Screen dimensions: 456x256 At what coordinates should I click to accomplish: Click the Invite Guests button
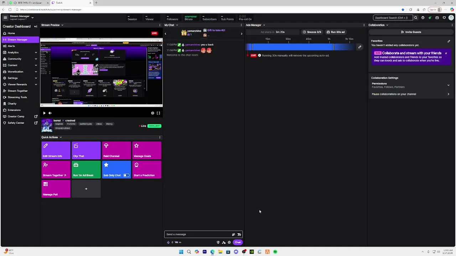[411, 32]
